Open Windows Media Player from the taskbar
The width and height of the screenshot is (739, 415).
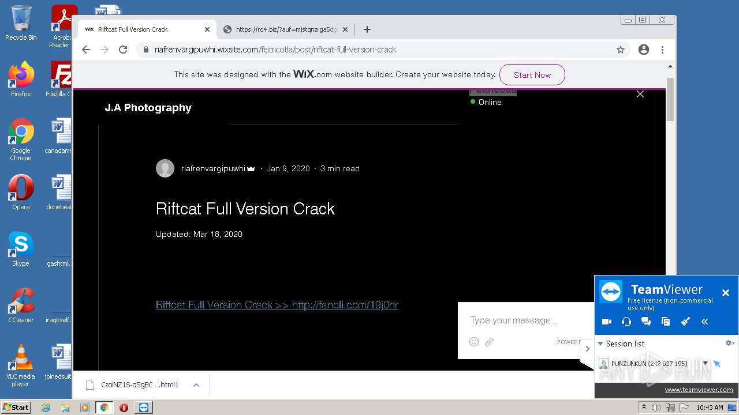pos(85,408)
